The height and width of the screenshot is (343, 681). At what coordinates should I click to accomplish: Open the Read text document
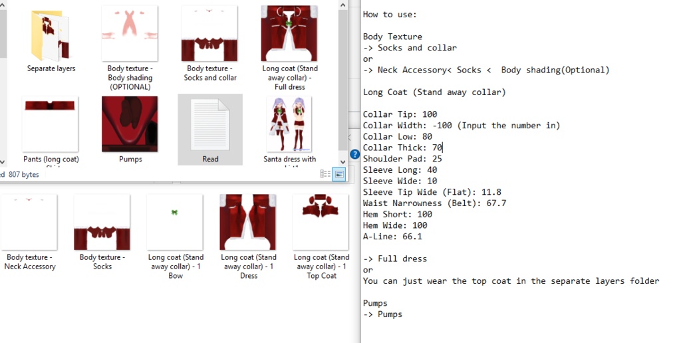point(209,130)
